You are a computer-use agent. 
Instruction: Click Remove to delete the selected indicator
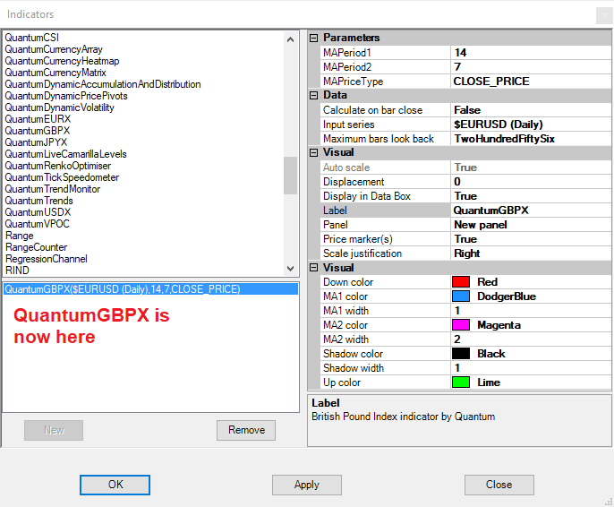pos(246,430)
